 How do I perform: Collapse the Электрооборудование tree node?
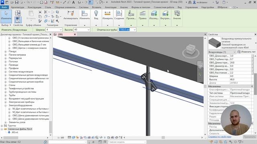tap(6, 105)
